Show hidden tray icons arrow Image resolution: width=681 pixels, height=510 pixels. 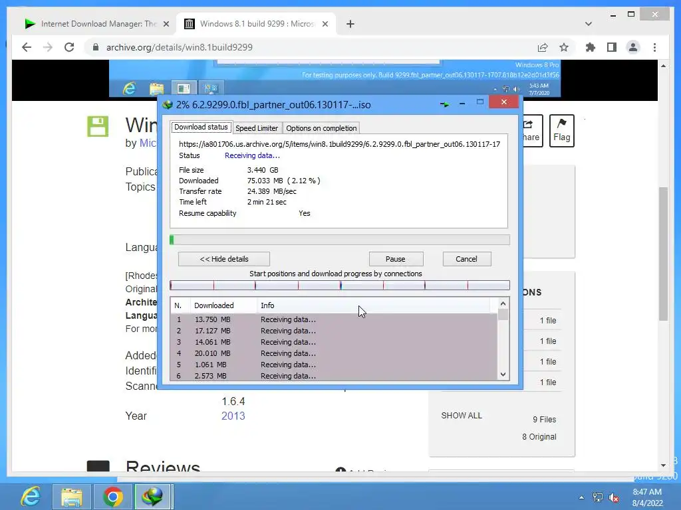(581, 497)
